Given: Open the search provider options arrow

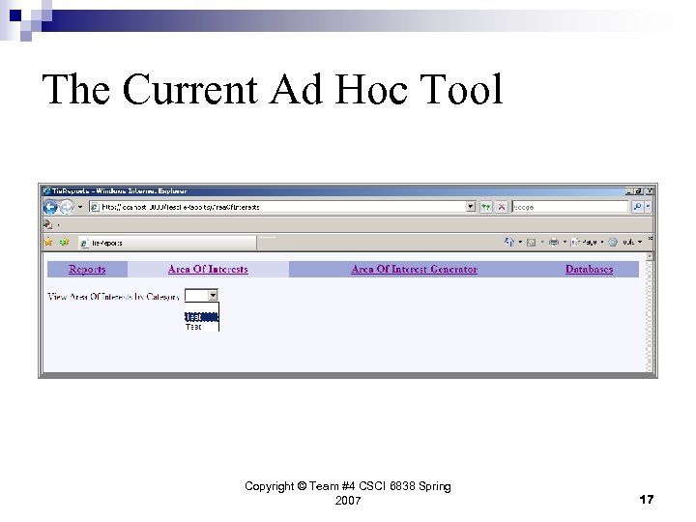Looking at the screenshot, I should [648, 207].
